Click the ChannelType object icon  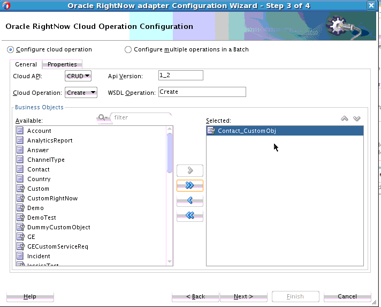click(20, 160)
